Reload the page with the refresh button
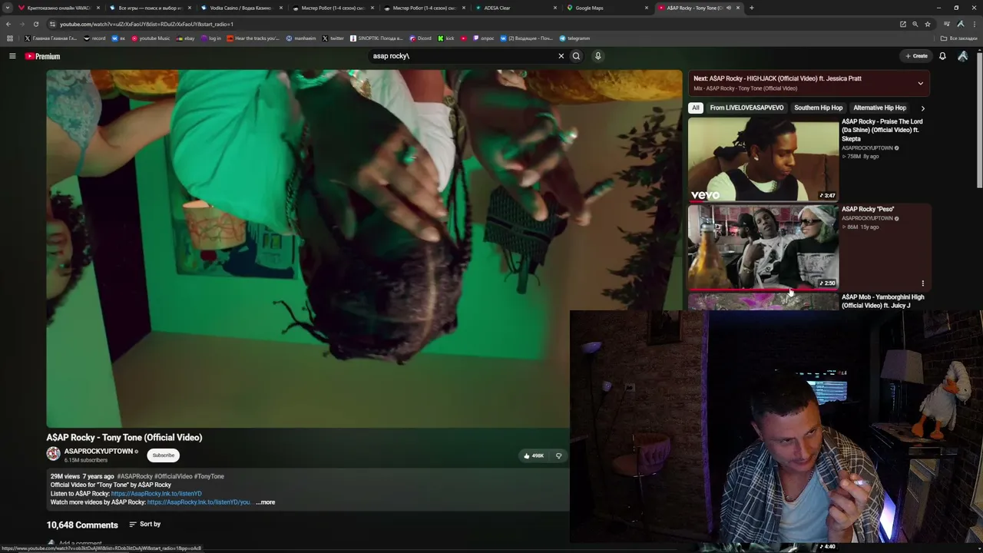Viewport: 983px width, 553px height. click(35, 24)
